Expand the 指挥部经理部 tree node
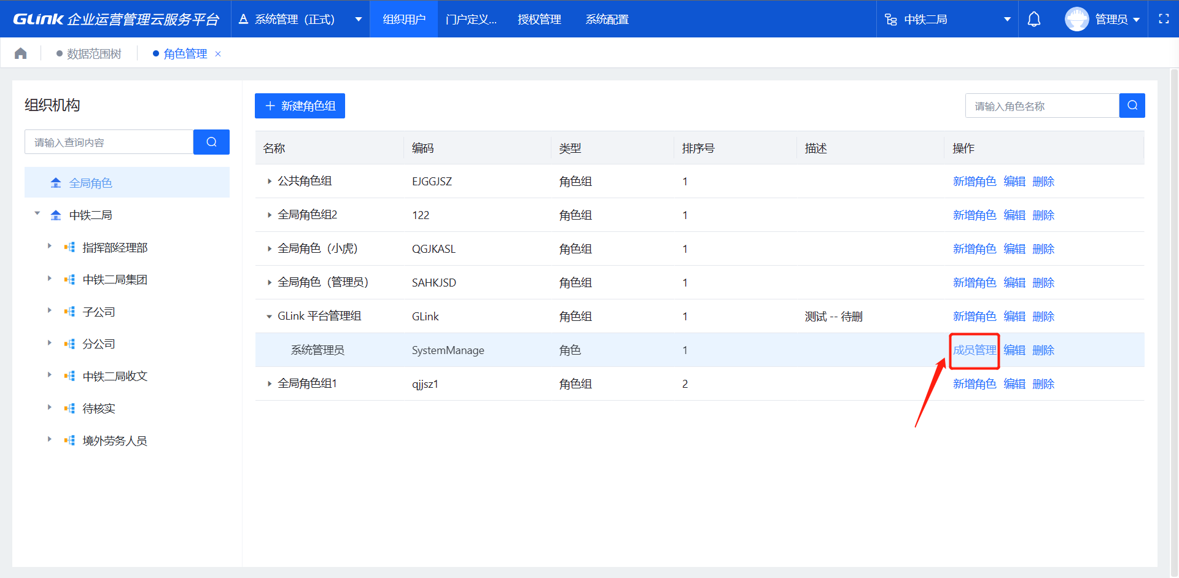 [x=50, y=246]
